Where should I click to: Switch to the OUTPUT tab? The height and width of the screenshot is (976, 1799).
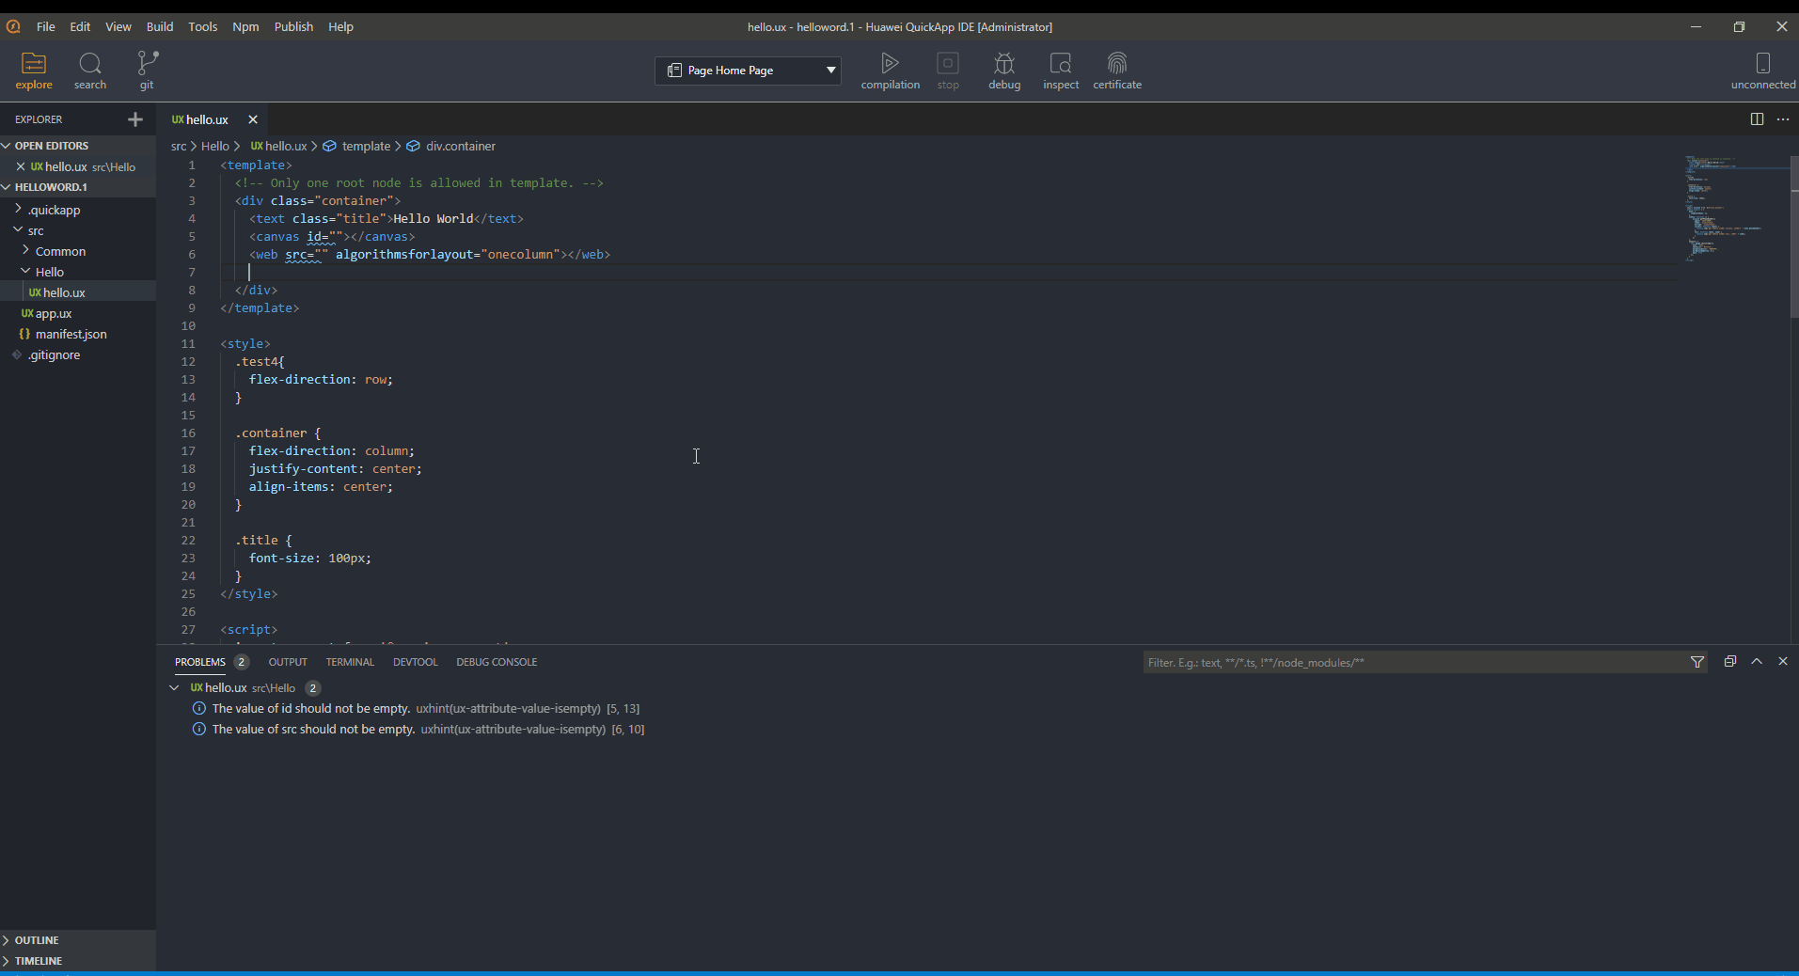[x=288, y=662]
